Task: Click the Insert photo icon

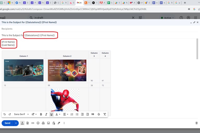Action: [x=48, y=123]
